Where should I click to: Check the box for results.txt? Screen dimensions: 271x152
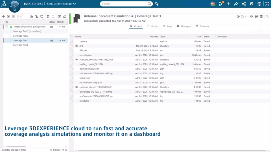pos(71,101)
